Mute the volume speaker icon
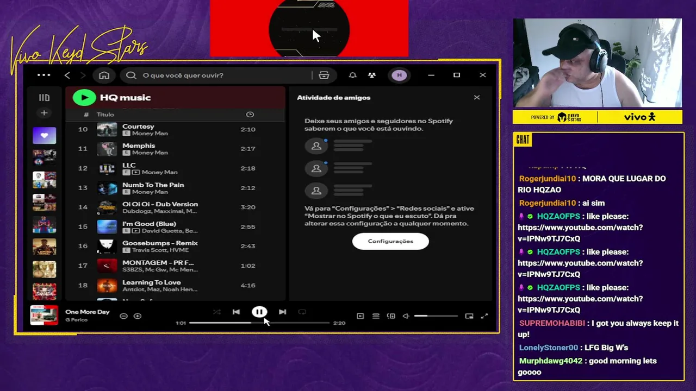The image size is (696, 391). (x=406, y=316)
